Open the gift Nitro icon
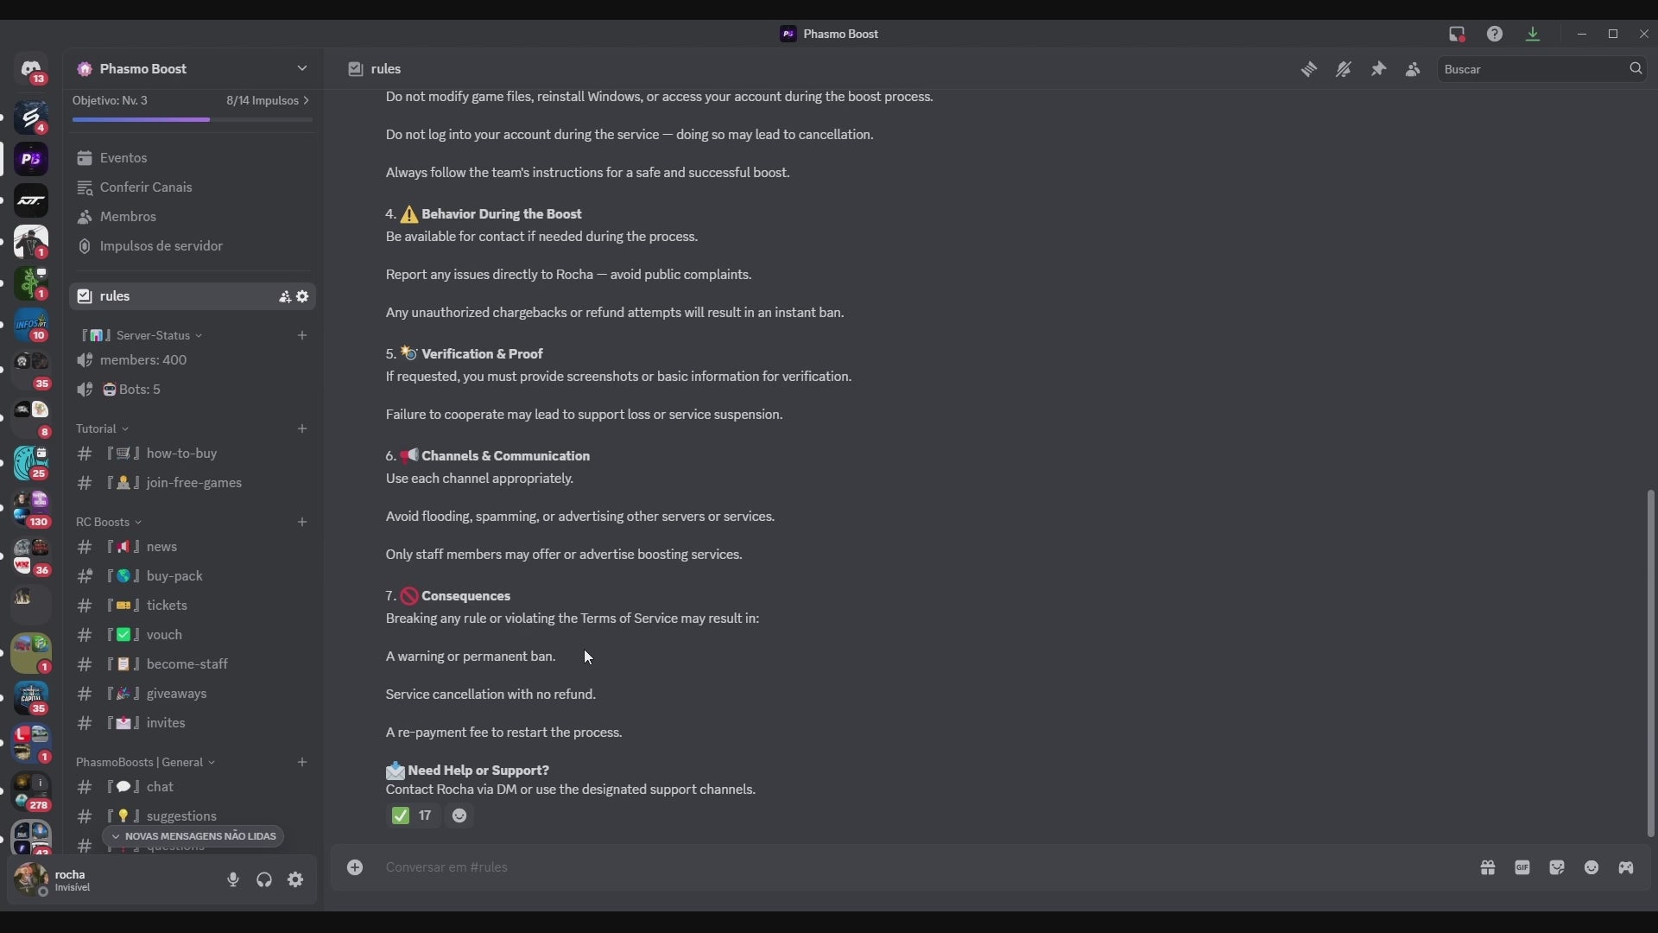This screenshot has width=1658, height=933. 1488,867
